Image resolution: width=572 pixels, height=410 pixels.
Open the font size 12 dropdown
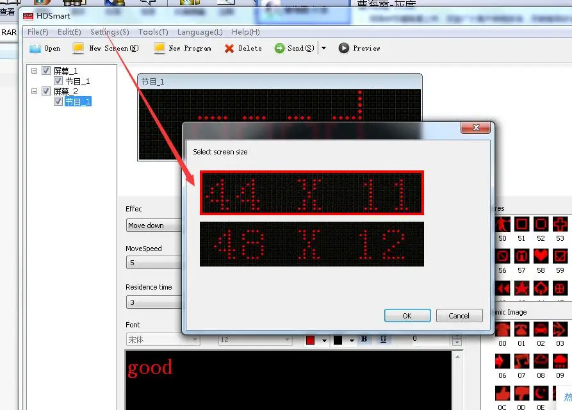click(x=256, y=340)
